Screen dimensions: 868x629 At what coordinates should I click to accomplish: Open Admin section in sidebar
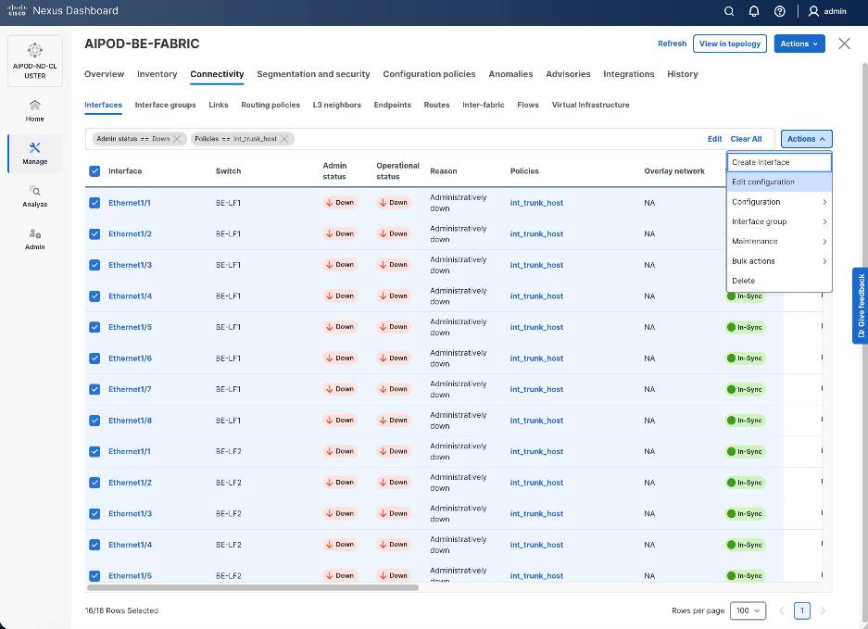tap(35, 238)
